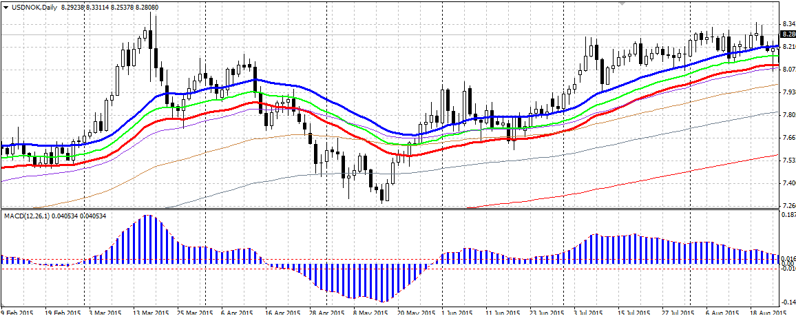Click the 7.53 price axis label
796x321 pixels.
click(788, 160)
